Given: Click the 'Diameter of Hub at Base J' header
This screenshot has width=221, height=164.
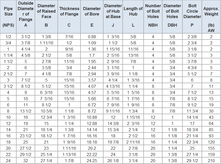Looking at the screenshot, I should pyautogui.click(x=113, y=17).
